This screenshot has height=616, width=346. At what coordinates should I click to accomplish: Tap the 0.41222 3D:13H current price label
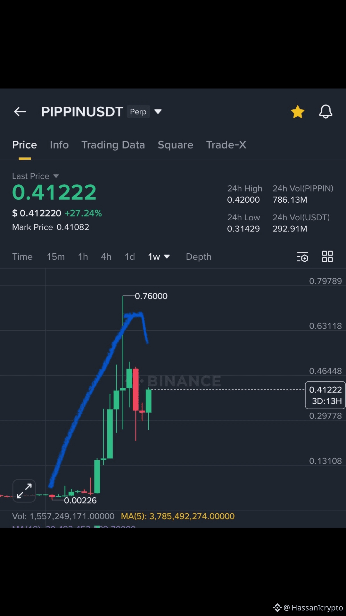pyautogui.click(x=325, y=395)
